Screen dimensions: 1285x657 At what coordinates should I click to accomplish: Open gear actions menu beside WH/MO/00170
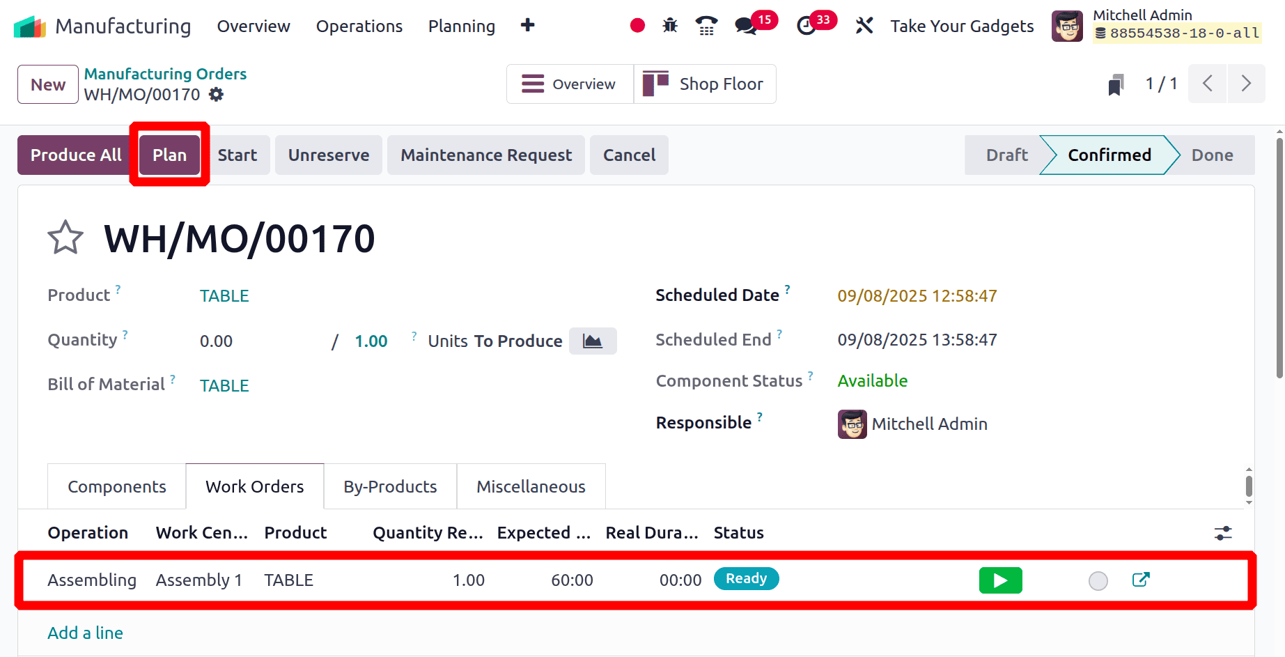217,94
